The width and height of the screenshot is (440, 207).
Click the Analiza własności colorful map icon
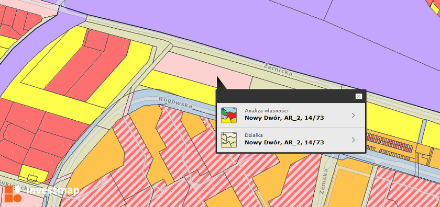coord(229,115)
